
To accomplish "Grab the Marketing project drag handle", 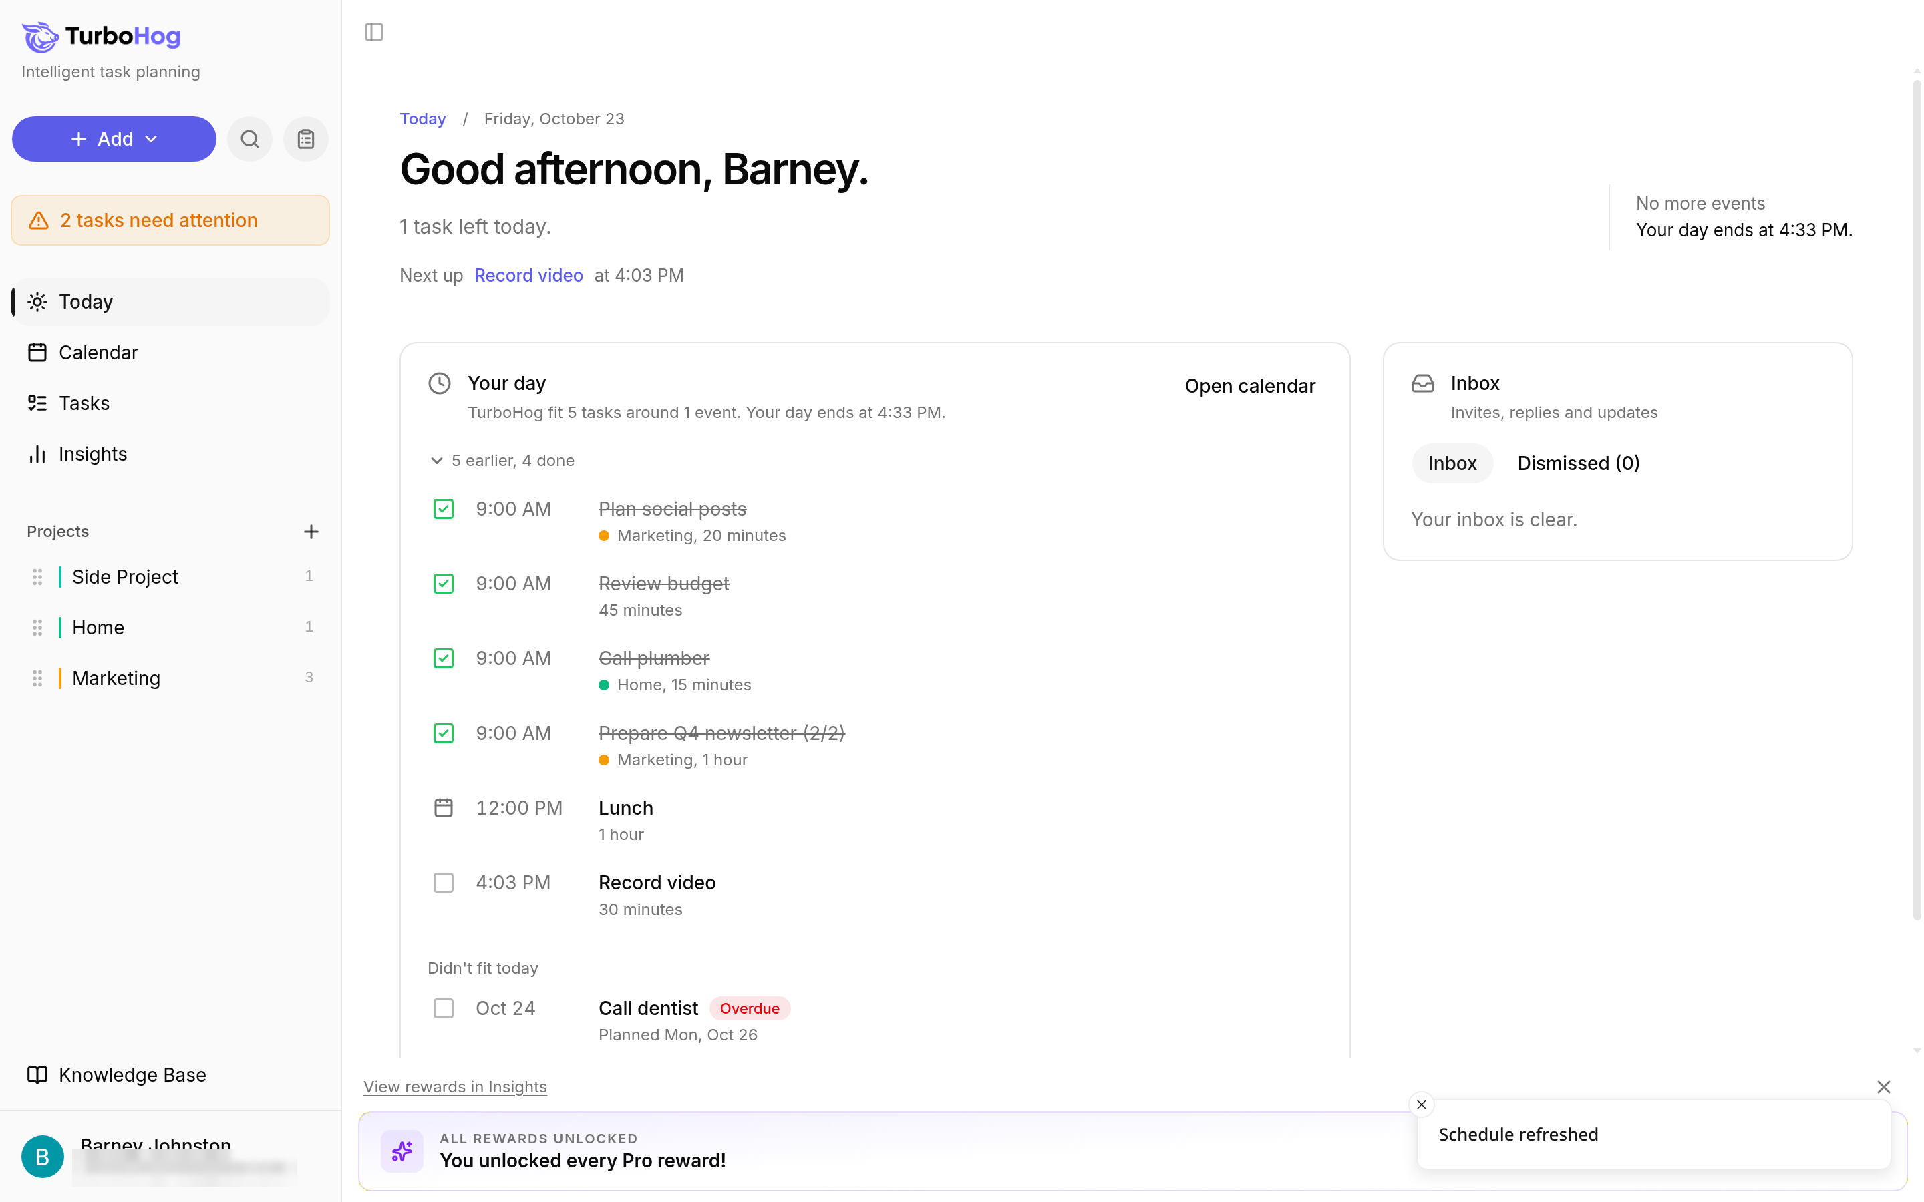I will click(37, 678).
